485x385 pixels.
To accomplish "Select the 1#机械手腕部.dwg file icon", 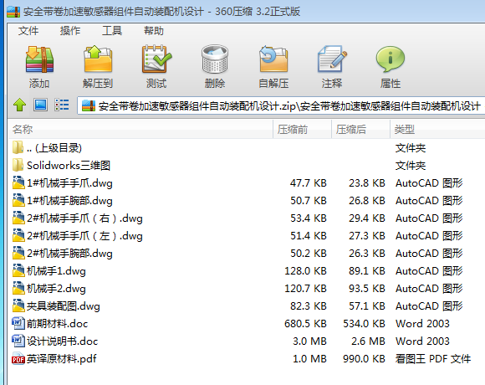I will (18, 200).
